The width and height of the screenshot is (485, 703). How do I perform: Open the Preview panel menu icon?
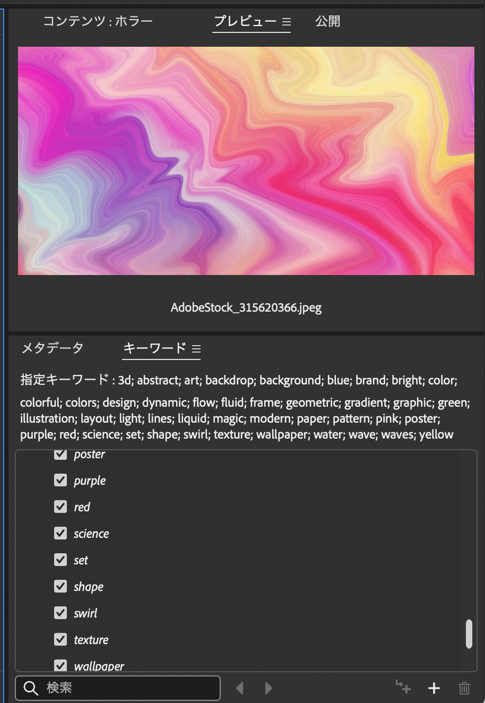(286, 21)
